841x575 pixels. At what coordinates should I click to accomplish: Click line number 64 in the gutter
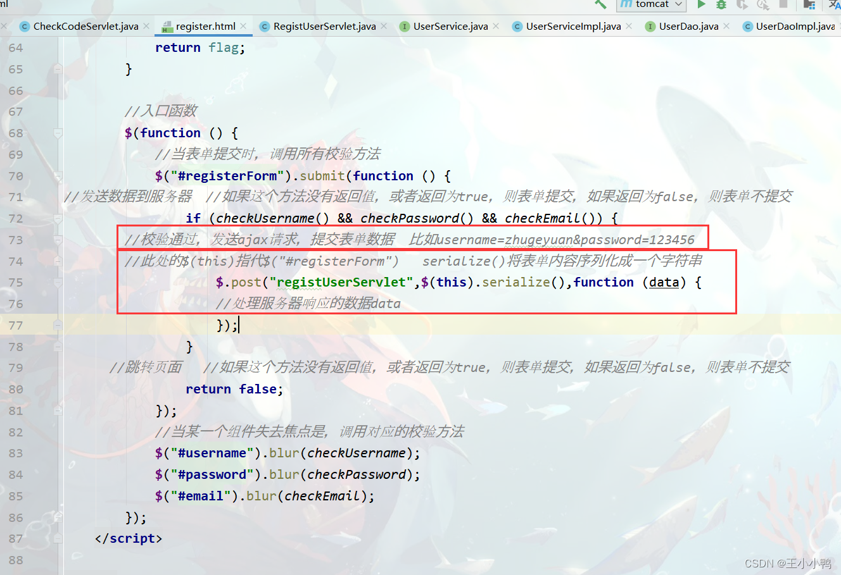(x=16, y=48)
